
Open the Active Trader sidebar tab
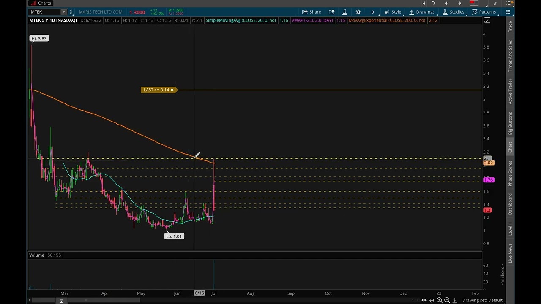[x=510, y=91]
